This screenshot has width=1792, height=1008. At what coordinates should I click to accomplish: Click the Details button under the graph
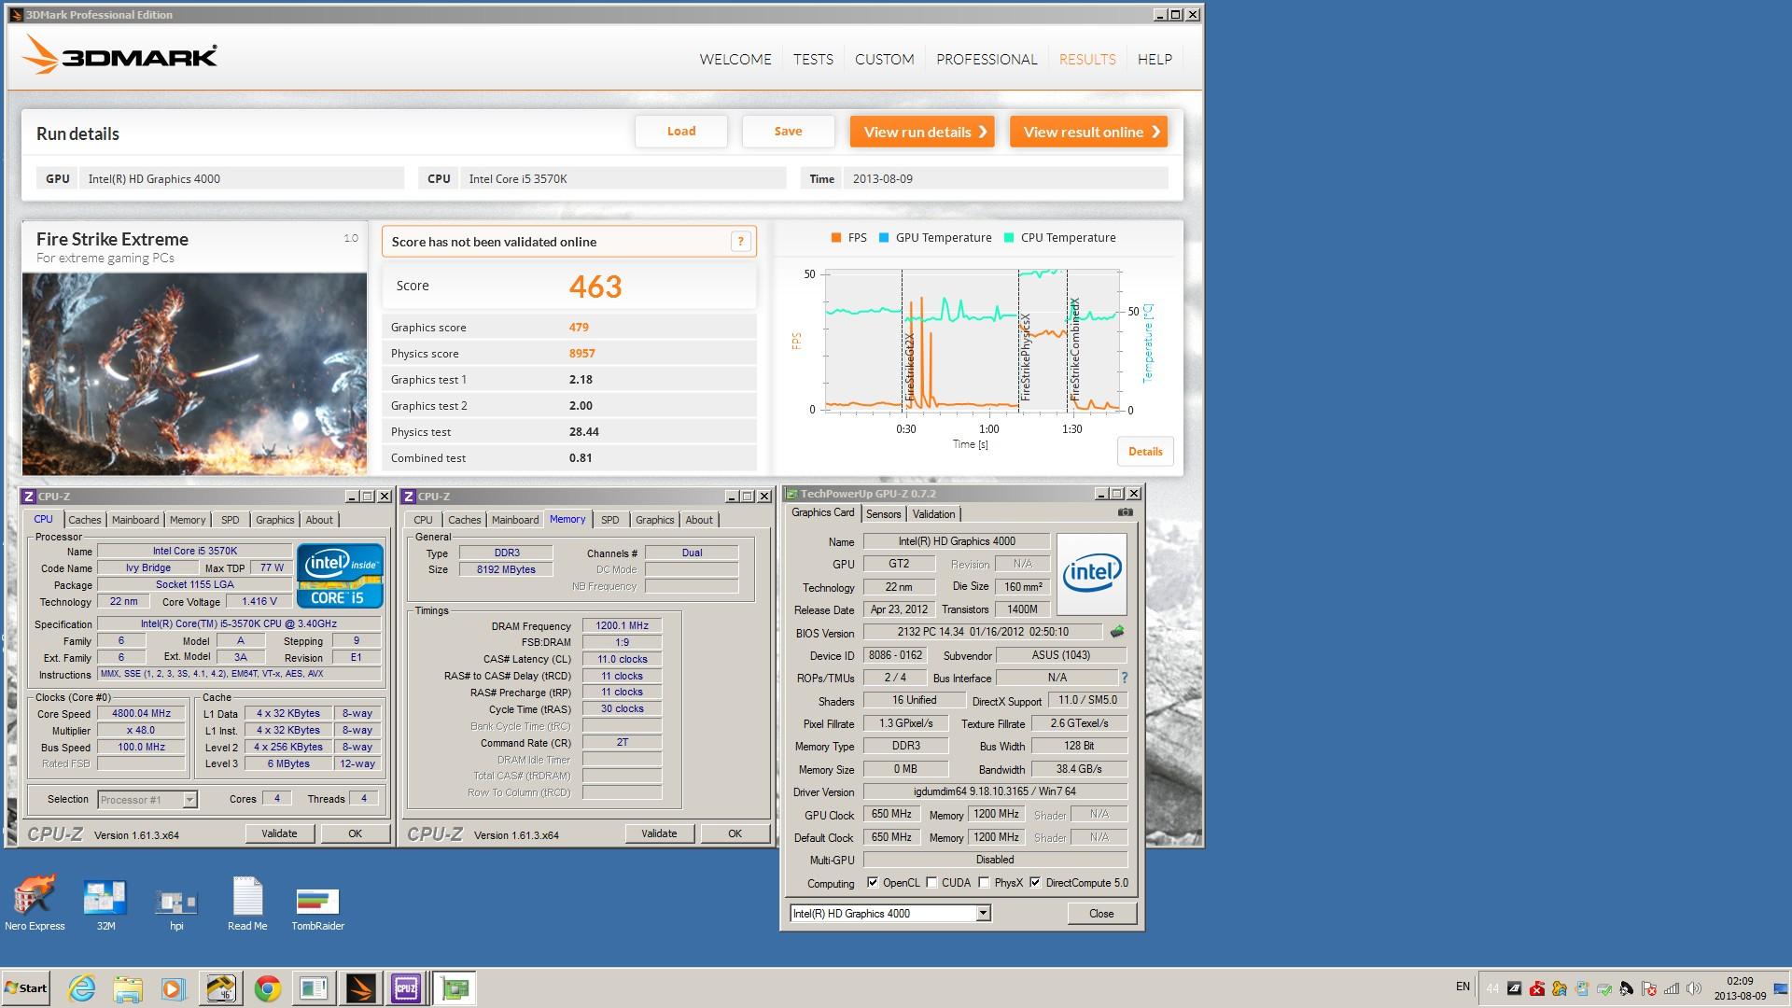click(x=1145, y=452)
